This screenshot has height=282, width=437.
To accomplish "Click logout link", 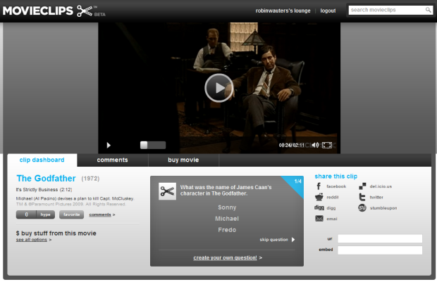I will pos(328,11).
